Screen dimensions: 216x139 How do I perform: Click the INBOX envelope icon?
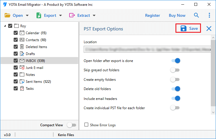tap(22, 61)
